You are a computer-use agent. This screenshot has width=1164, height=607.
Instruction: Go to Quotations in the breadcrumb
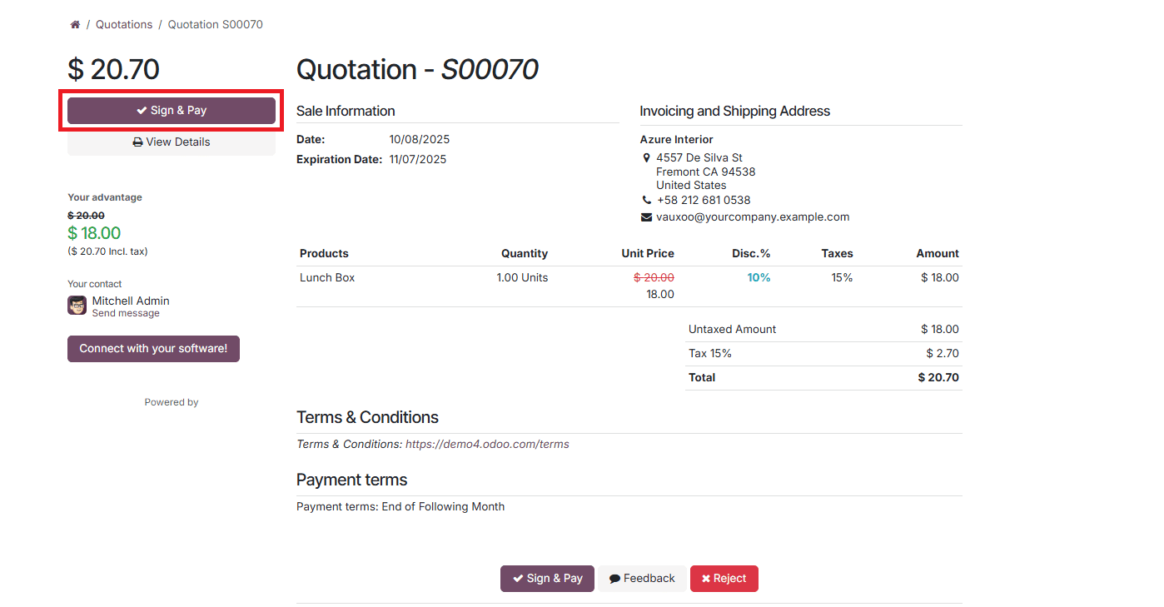tap(124, 25)
